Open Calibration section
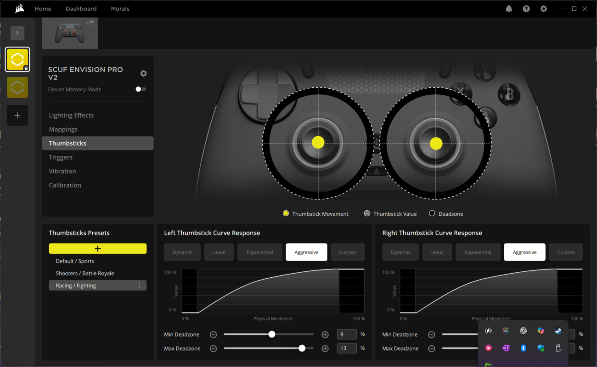597x367 pixels. 65,185
